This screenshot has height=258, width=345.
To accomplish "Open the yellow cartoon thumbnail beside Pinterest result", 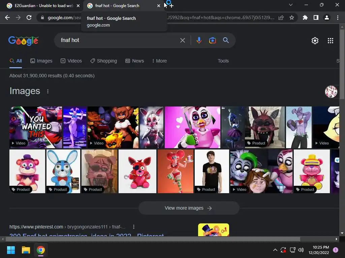I will (213, 230).
